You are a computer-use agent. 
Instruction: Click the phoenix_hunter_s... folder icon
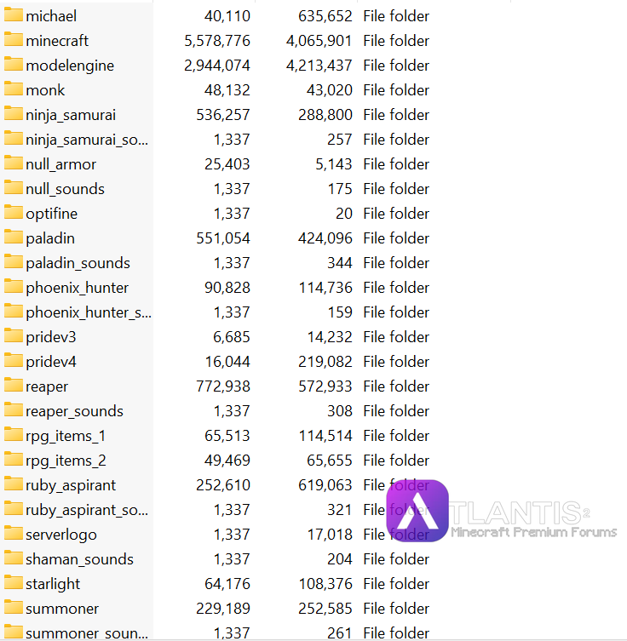coord(14,311)
